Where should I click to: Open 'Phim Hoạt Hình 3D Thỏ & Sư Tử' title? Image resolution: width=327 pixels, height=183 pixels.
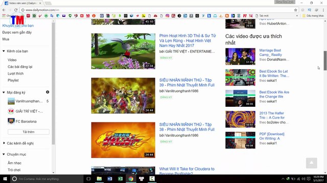coord(188,41)
